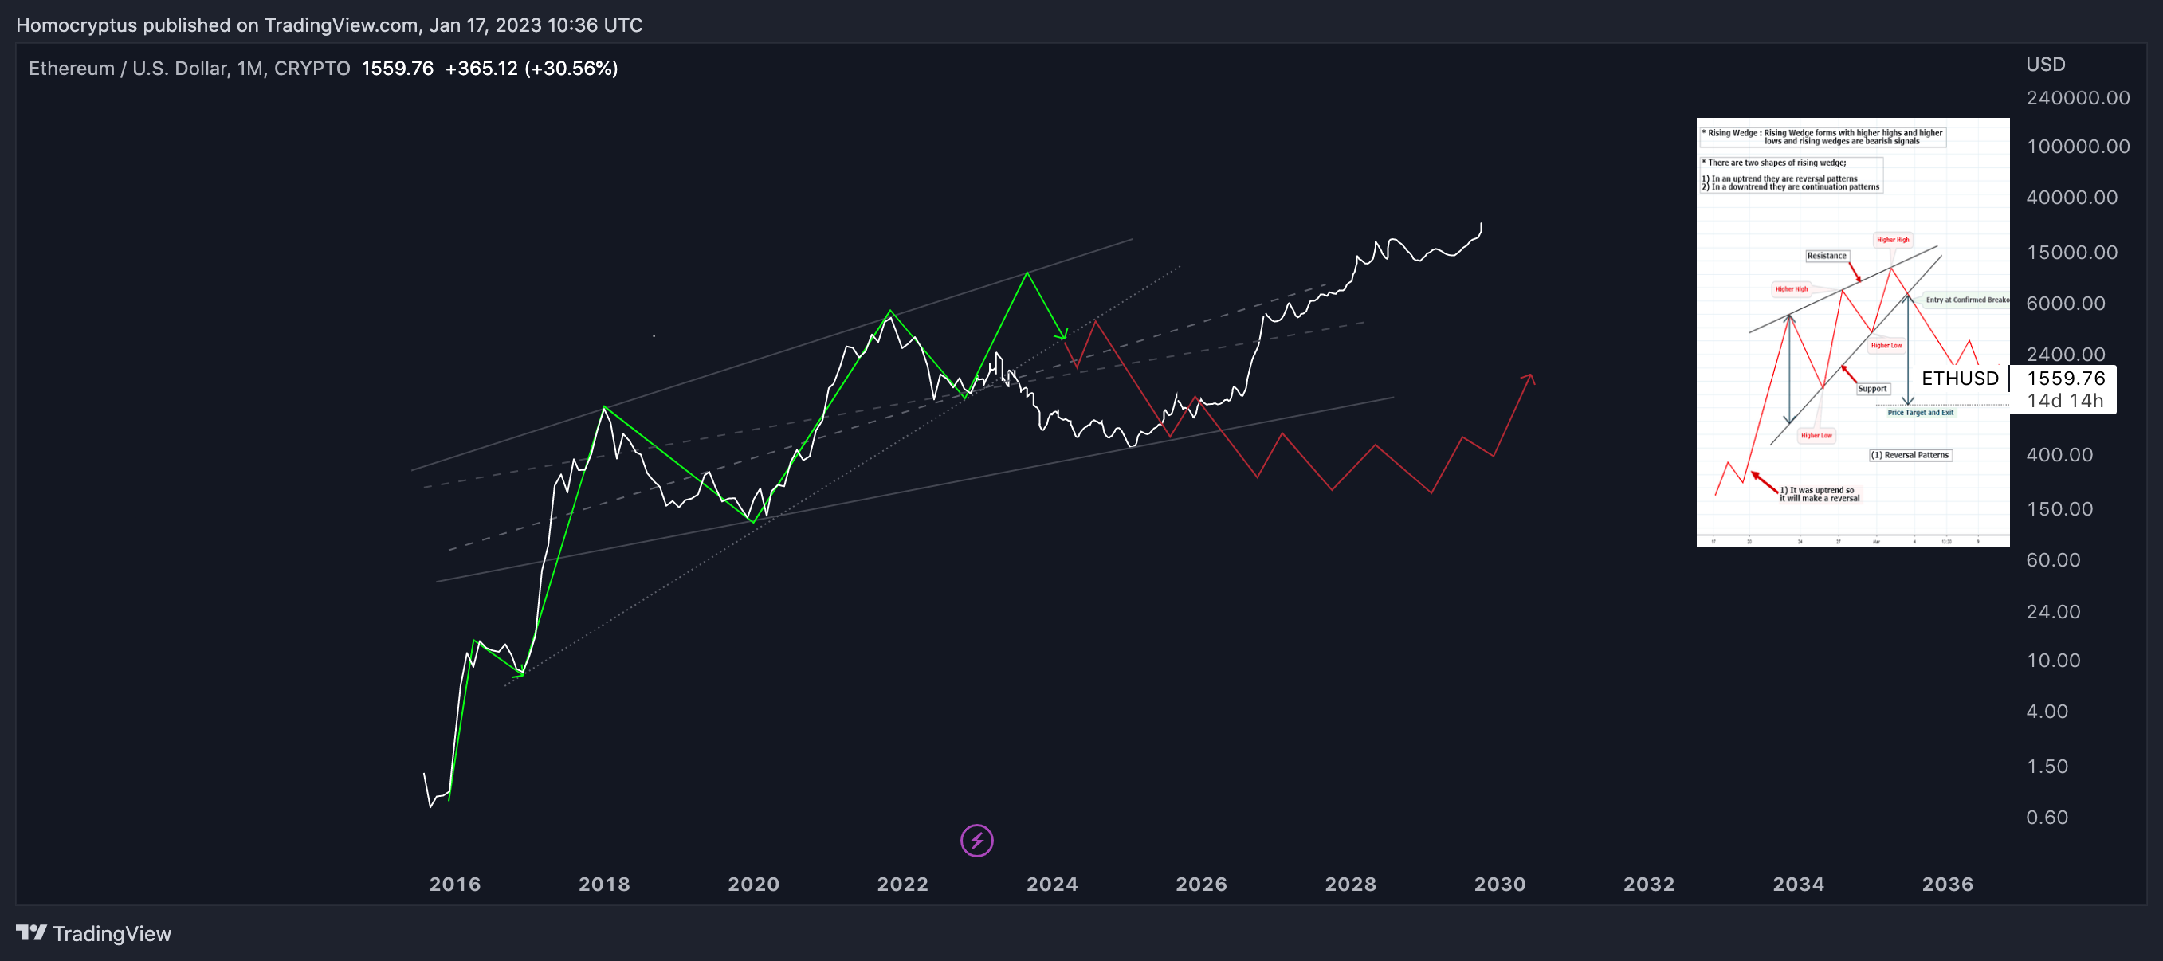
Task: Click the (1) Reversal Patterns label in inset
Action: [1911, 455]
